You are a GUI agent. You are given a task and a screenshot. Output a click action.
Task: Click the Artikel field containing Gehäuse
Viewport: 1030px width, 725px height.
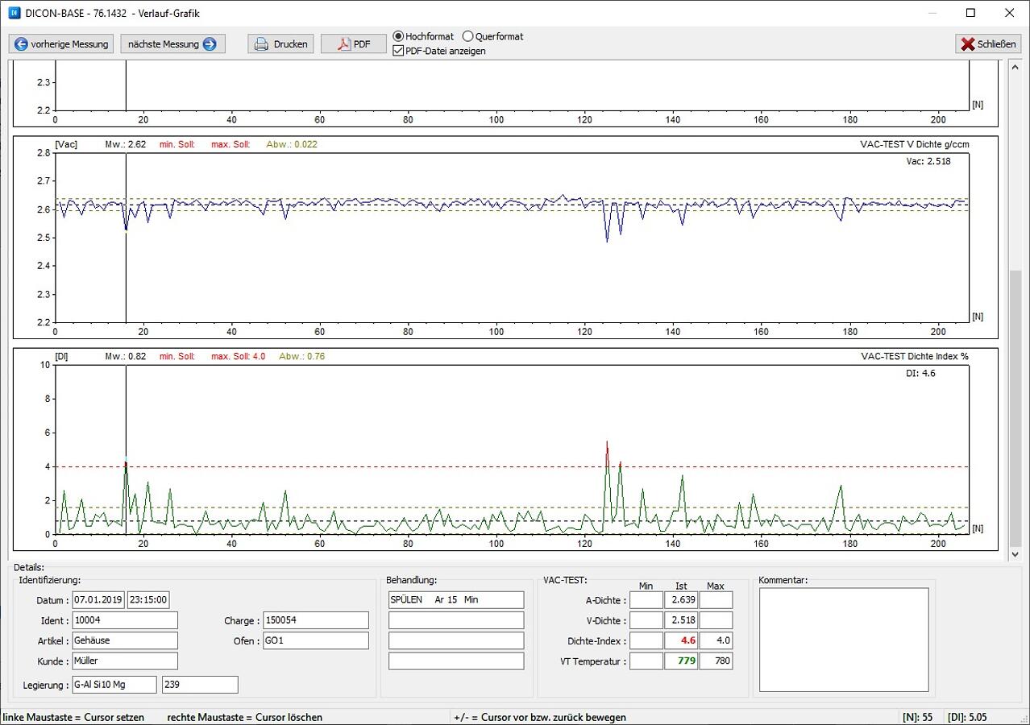(124, 640)
